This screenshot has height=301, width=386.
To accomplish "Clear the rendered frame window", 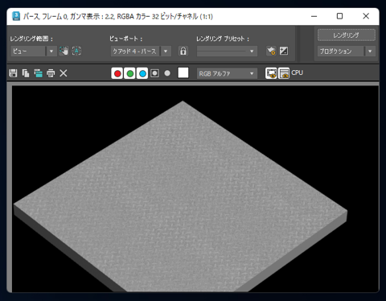I will pos(64,73).
